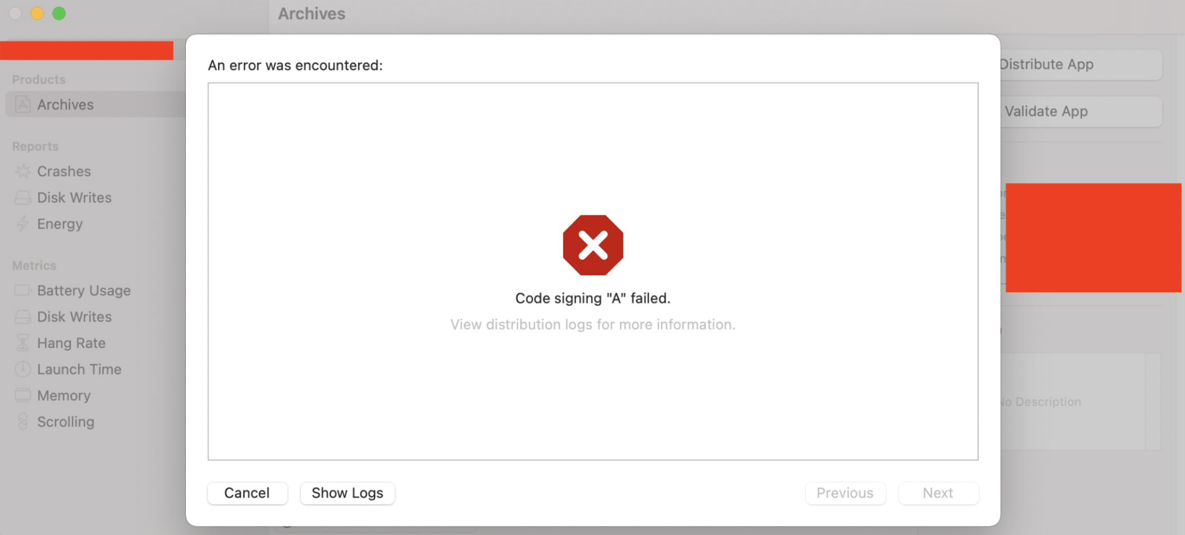
Task: Show the distribution logs
Action: (347, 493)
